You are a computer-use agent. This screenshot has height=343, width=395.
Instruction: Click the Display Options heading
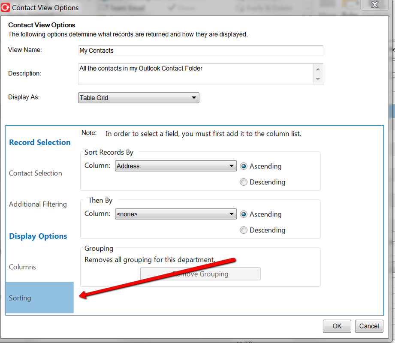pyautogui.click(x=38, y=236)
